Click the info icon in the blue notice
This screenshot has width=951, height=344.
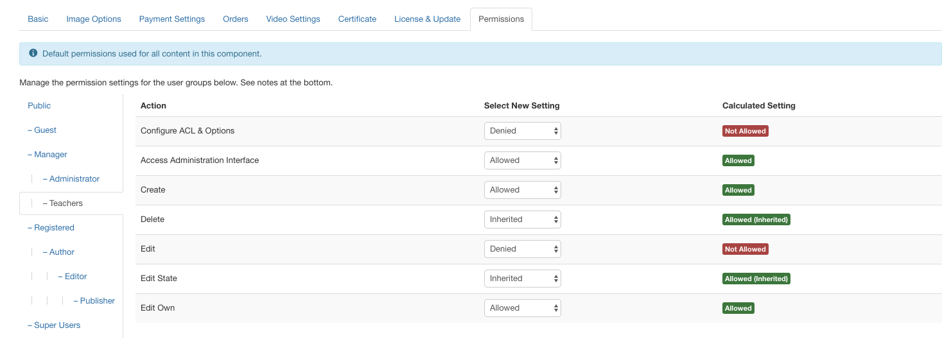33,54
